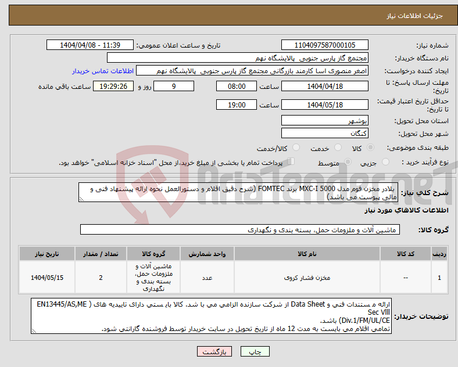458x367 pixels.
Task: Select the جزیی purchase type radio
Action: click(385, 161)
